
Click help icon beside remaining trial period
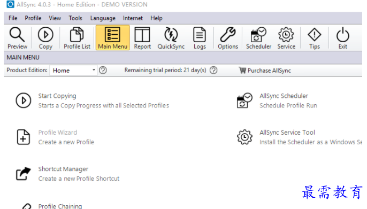[x=213, y=70]
